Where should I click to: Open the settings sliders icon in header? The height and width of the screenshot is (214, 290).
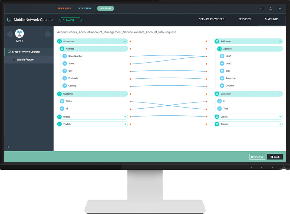pyautogui.click(x=262, y=8)
